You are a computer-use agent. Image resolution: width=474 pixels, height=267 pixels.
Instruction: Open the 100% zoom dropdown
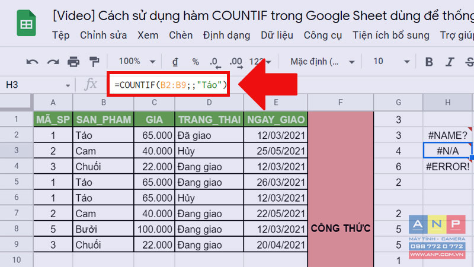click(137, 62)
